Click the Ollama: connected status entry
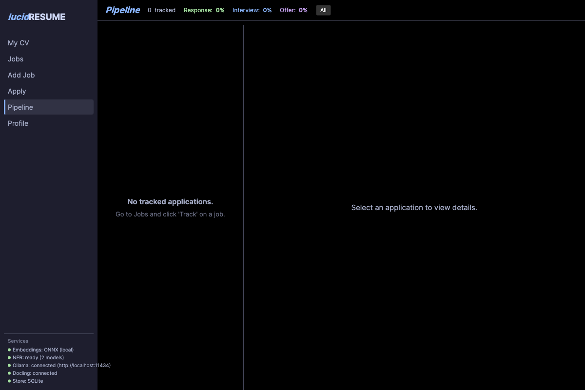The height and width of the screenshot is (390, 585). pos(61,366)
